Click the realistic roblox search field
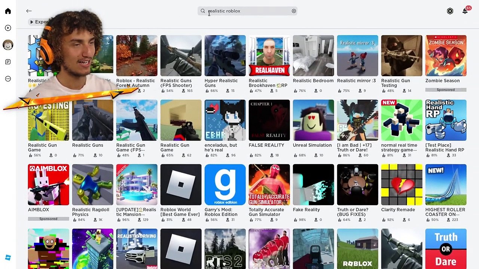This screenshot has width=479, height=269. [x=247, y=11]
